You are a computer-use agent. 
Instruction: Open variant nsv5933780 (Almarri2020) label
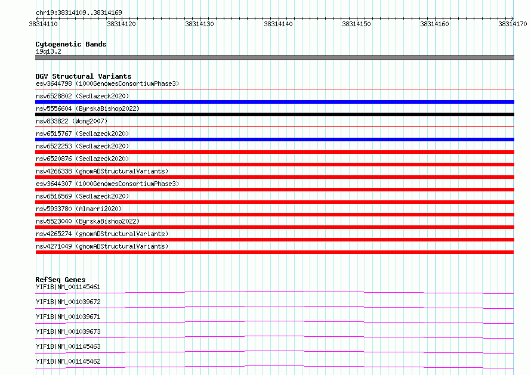click(x=79, y=209)
